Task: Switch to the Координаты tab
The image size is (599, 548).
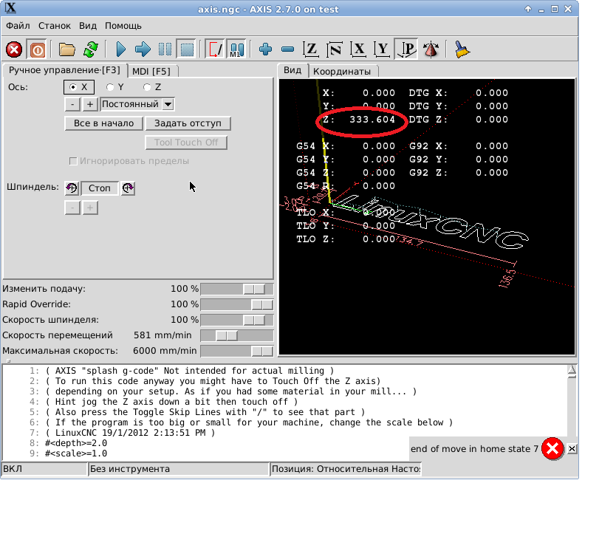Action: click(342, 72)
